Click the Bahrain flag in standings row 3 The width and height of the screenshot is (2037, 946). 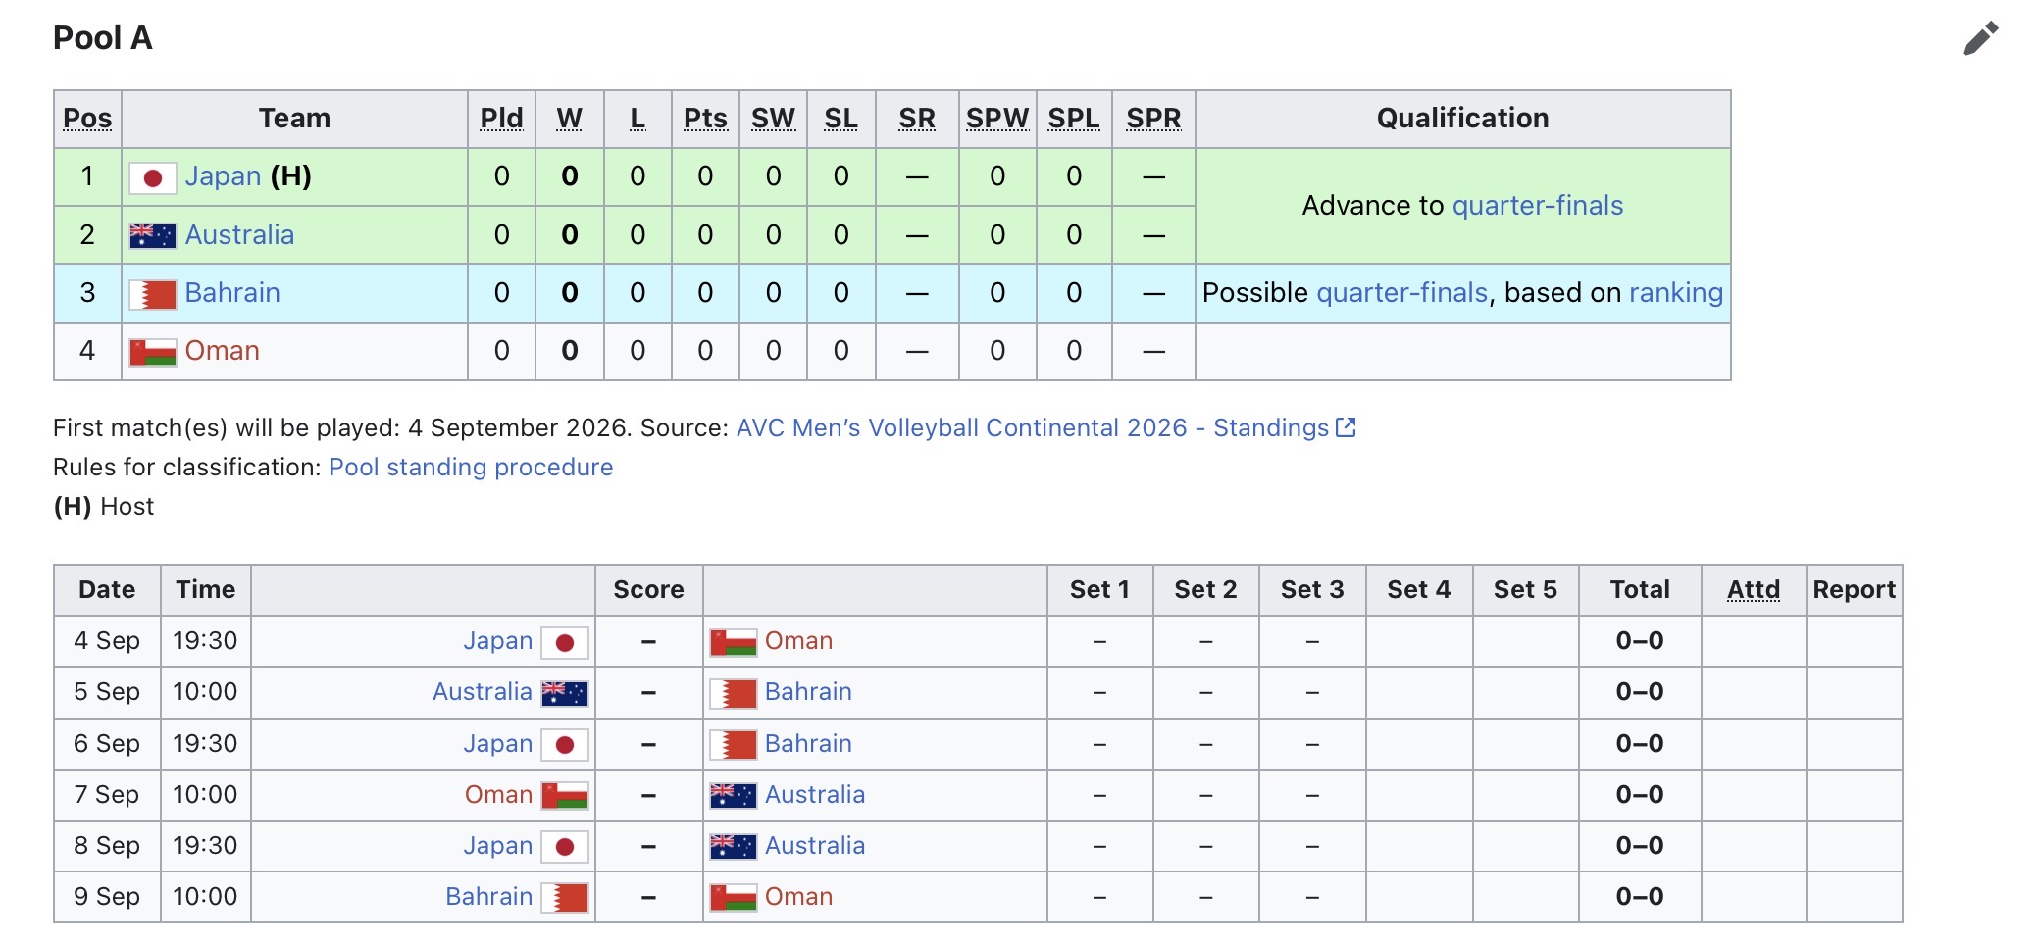point(153,294)
